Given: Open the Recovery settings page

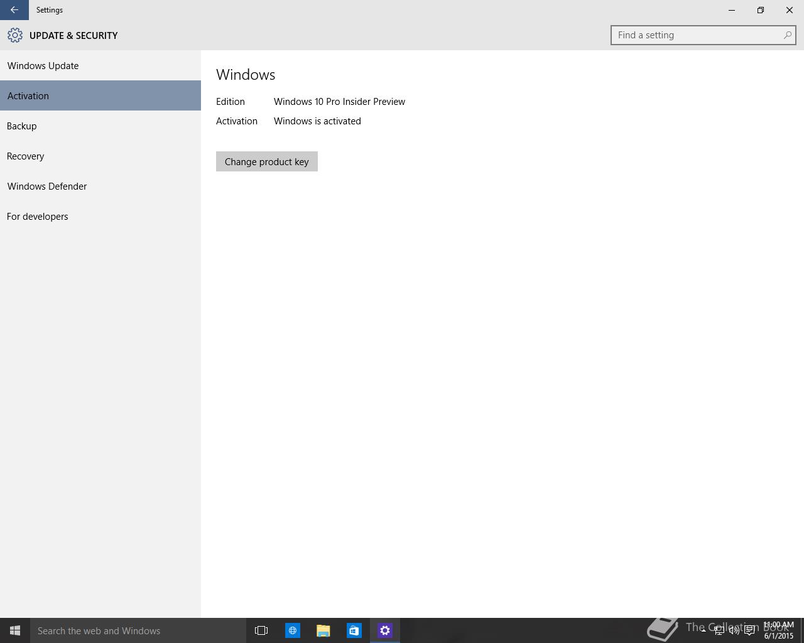Looking at the screenshot, I should (x=100, y=156).
